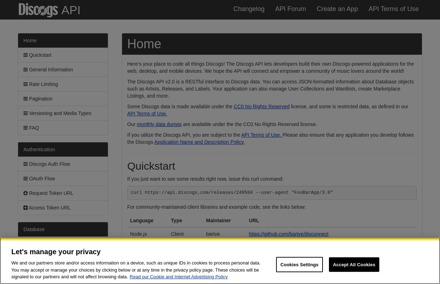
Task: Click the Client cell in the Node.js row
Action: pyautogui.click(x=177, y=234)
